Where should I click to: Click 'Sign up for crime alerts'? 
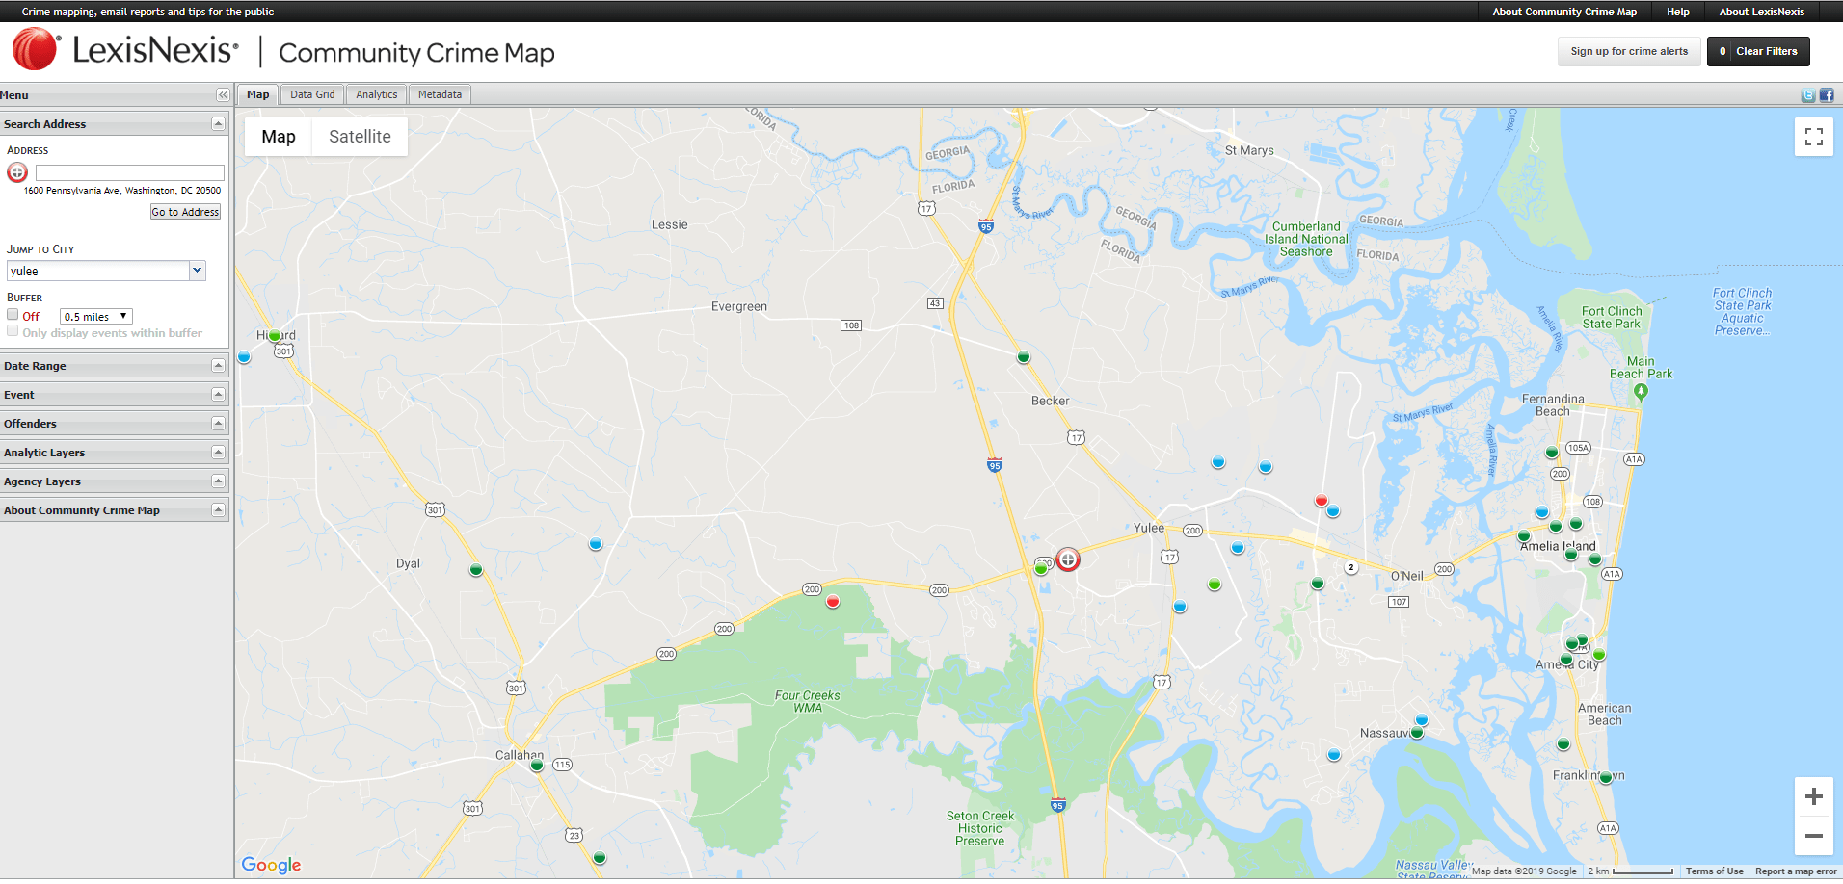click(x=1628, y=51)
